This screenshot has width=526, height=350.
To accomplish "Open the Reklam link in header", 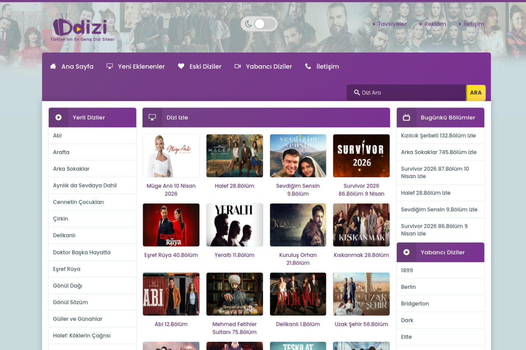I will pyautogui.click(x=435, y=24).
